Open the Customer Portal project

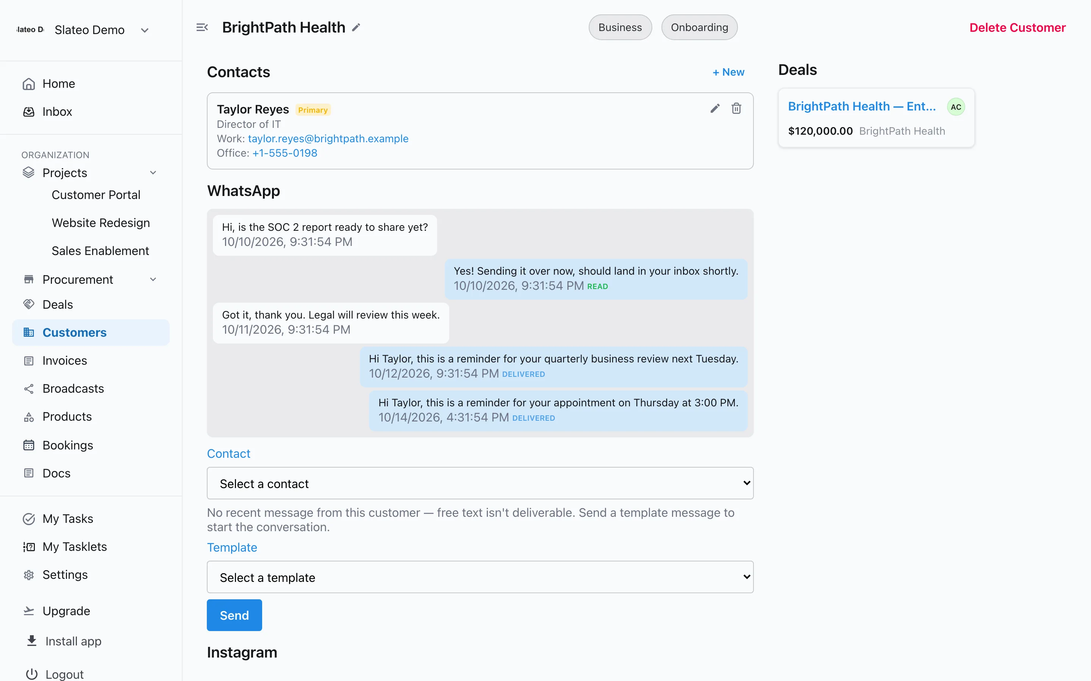coord(96,195)
